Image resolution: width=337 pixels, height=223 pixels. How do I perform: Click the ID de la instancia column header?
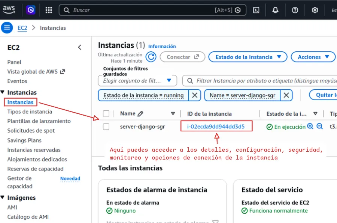pos(209,114)
